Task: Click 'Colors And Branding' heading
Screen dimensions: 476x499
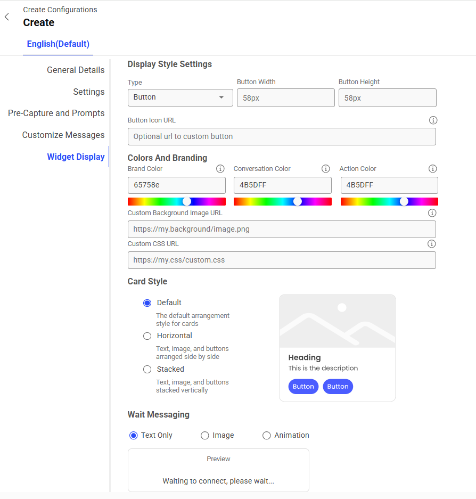Action: coord(167,158)
